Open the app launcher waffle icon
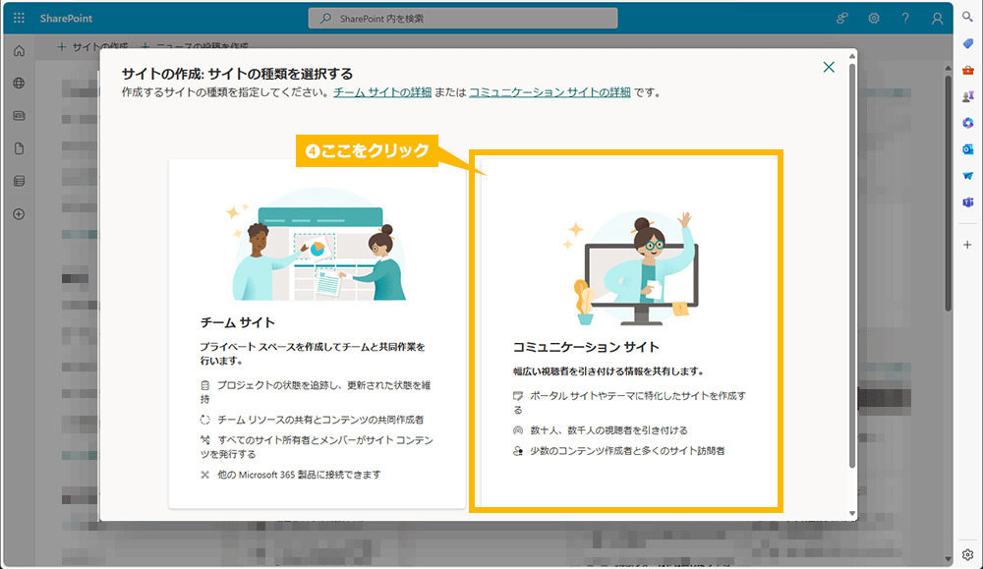 19,18
